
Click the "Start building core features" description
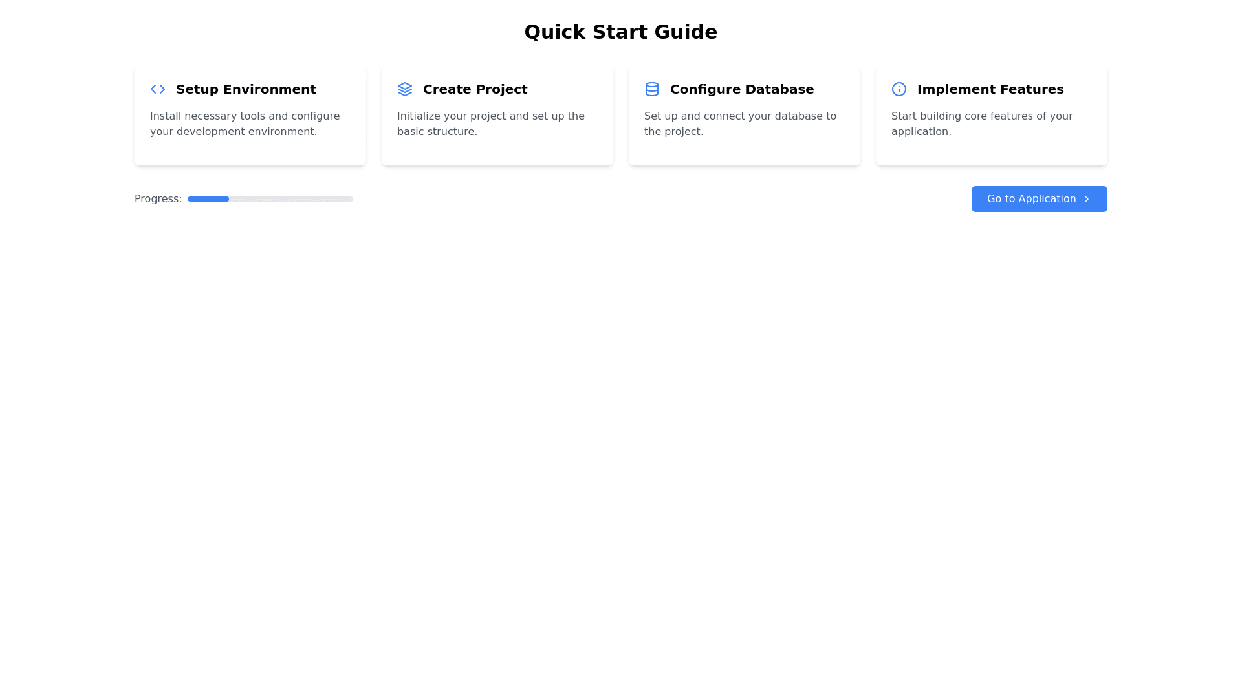pos(982,123)
